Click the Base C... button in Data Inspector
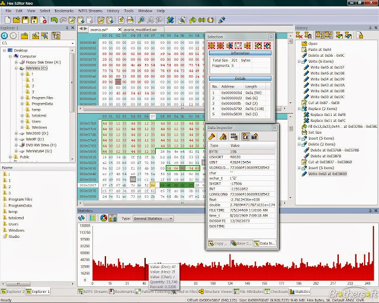This screenshot has height=303, width=379. (x=241, y=243)
